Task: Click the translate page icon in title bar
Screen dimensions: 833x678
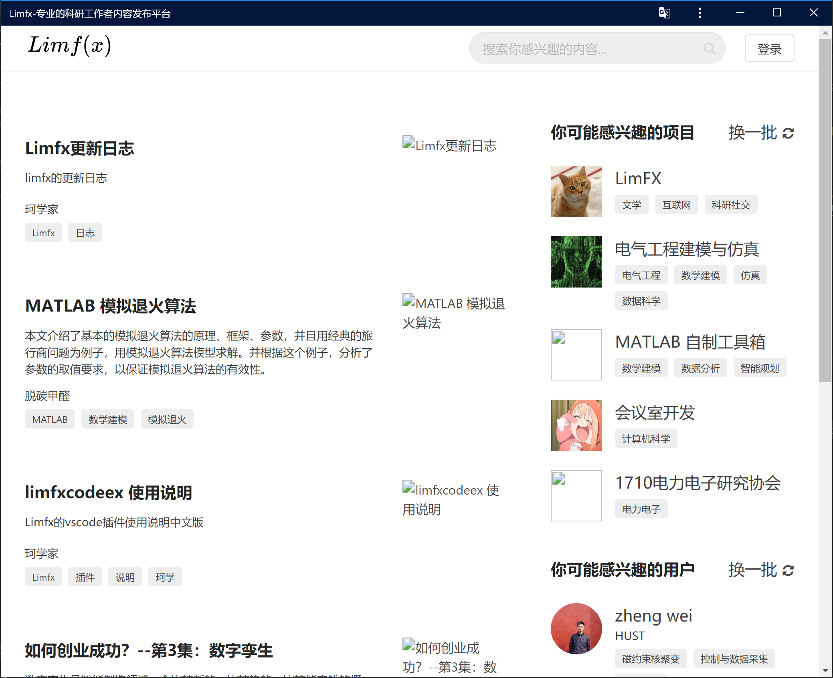Action: [664, 13]
